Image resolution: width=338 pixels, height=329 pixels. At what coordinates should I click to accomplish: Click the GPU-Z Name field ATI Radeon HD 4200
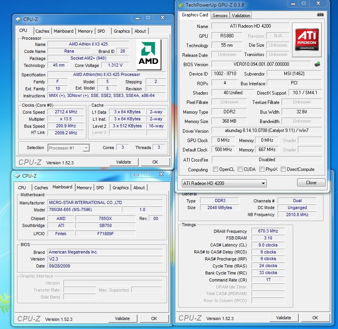coord(250,26)
